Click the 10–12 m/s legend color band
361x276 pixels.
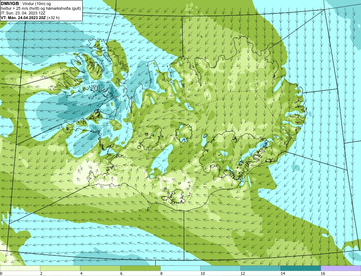click(220, 268)
